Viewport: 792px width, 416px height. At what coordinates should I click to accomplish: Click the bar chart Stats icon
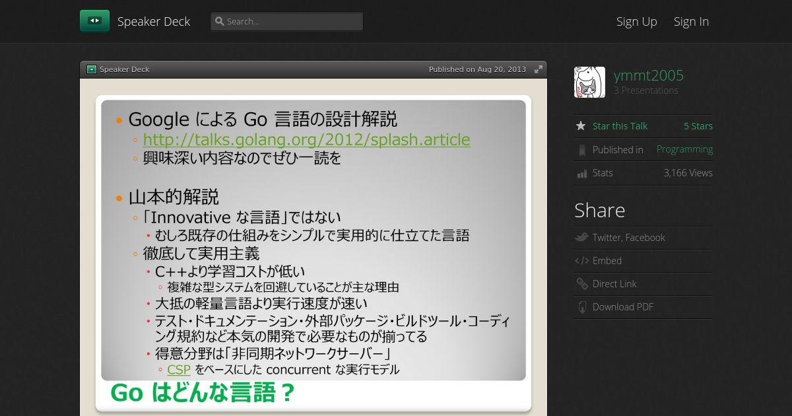tap(581, 174)
